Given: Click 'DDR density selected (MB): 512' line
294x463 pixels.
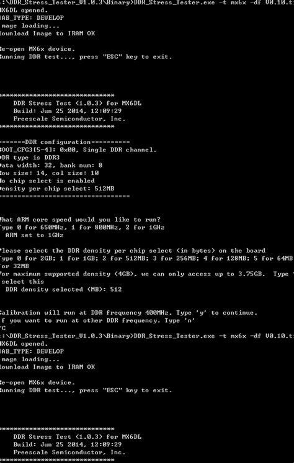Looking at the screenshot, I should 63,289.
